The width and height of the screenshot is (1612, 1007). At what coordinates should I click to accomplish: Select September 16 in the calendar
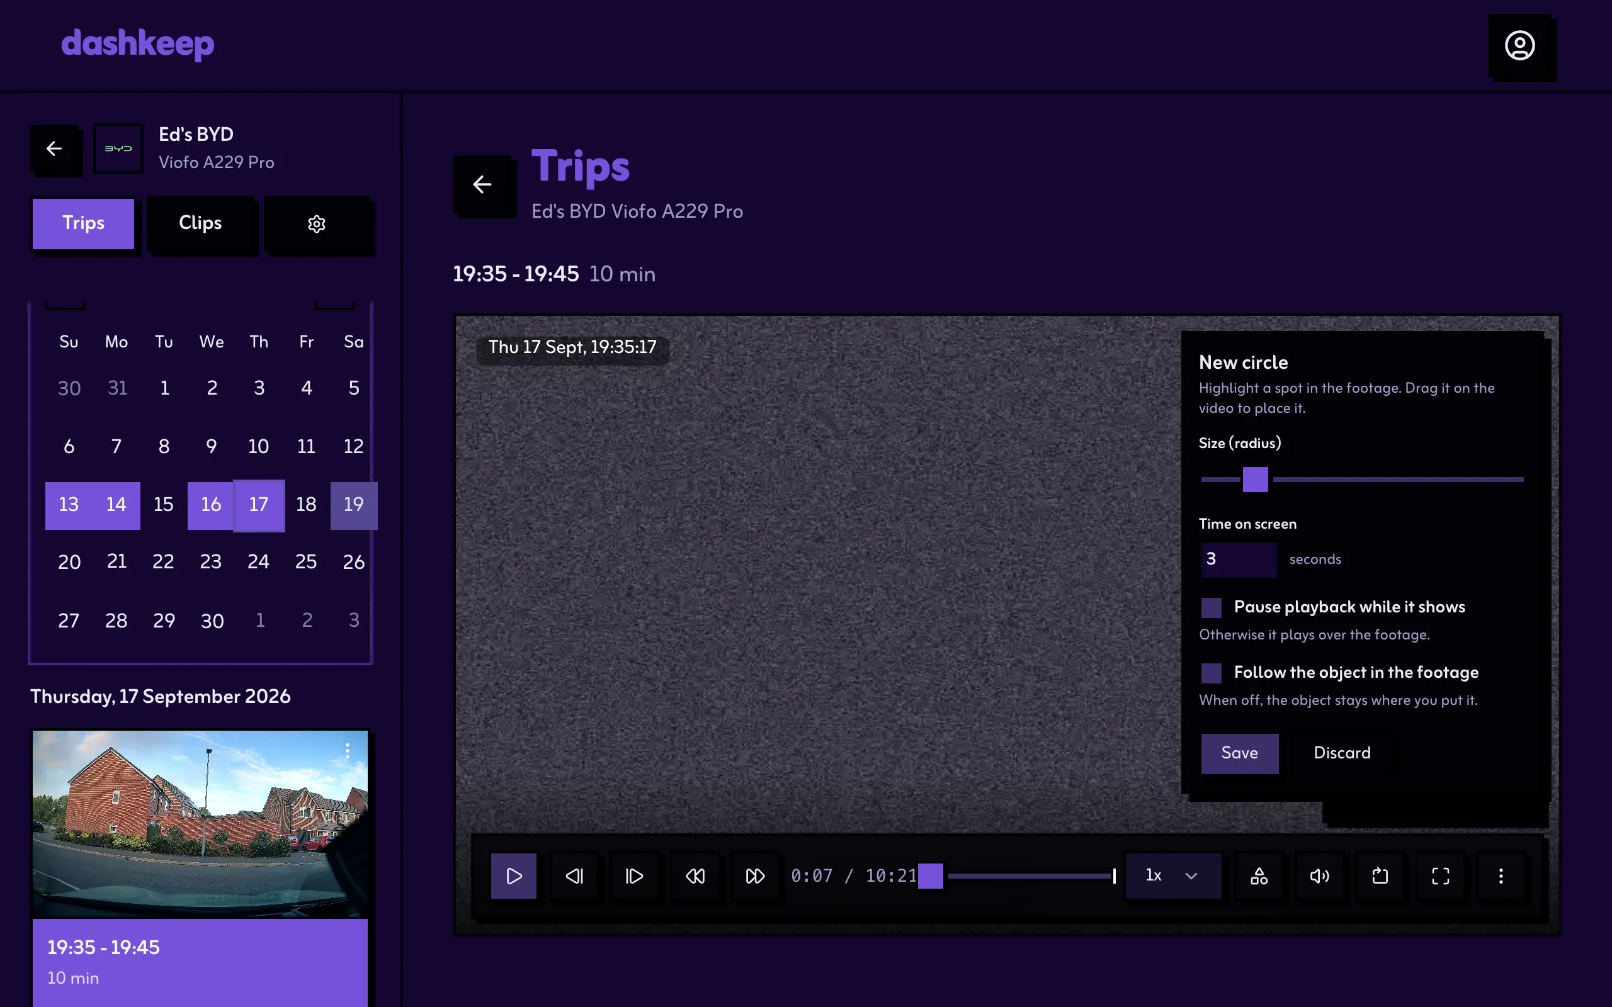point(211,505)
